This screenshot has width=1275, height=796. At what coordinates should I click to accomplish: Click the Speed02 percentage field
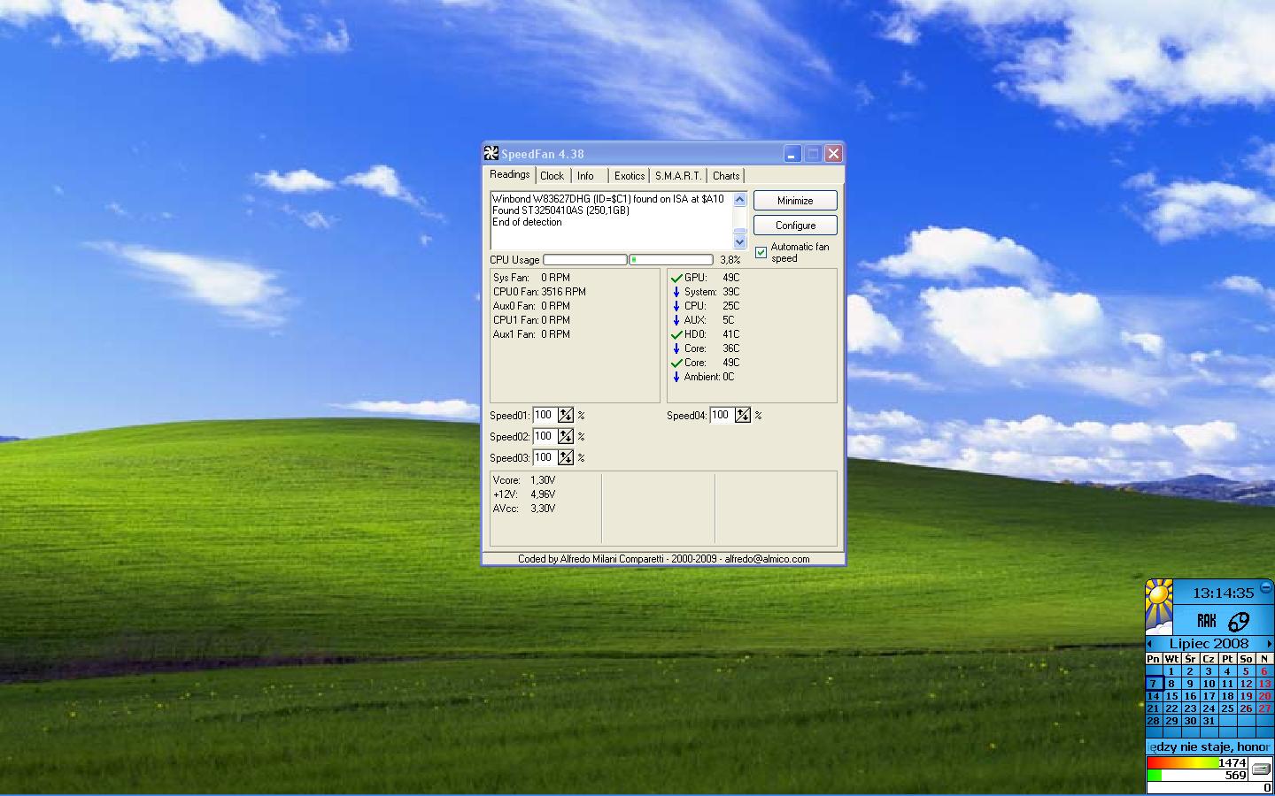(545, 436)
